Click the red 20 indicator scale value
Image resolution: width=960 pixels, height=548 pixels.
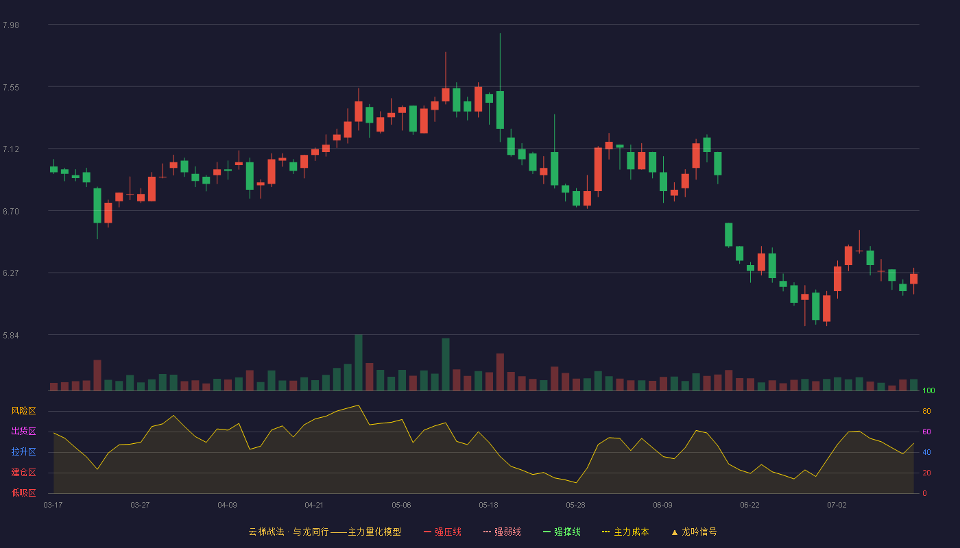(926, 473)
